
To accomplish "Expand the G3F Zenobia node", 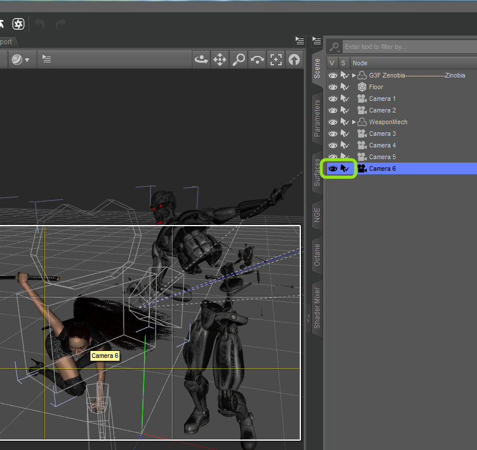I will (x=354, y=75).
